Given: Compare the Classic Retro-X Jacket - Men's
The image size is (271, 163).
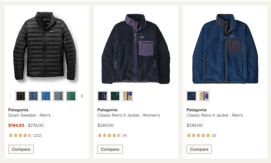Looking at the screenshot, I should click(x=199, y=149).
